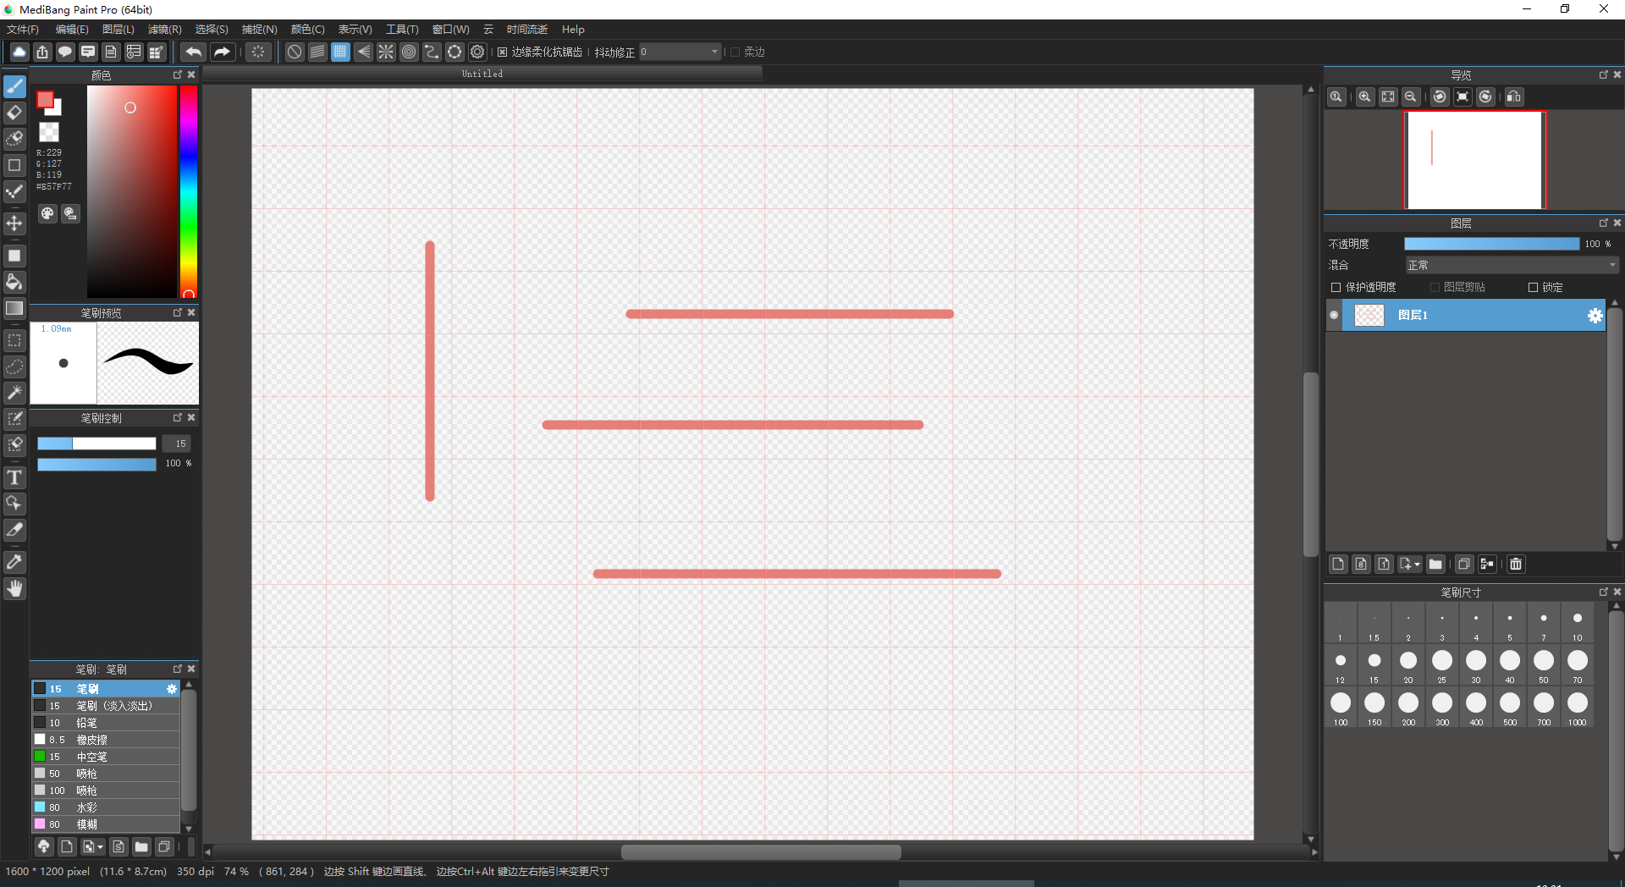Open the 滤镜(R) menu

pyautogui.click(x=164, y=29)
